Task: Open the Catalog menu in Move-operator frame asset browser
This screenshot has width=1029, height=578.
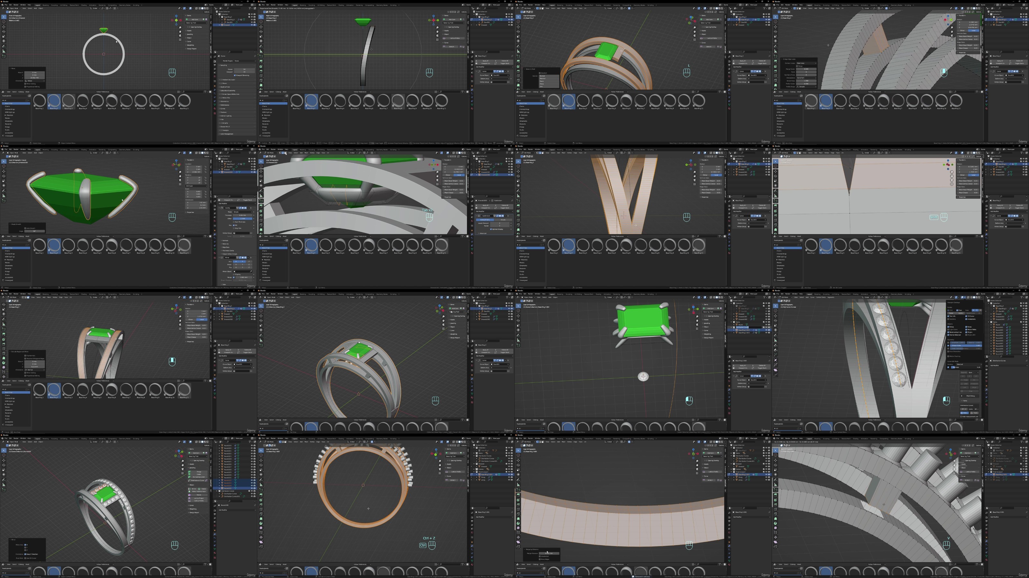Action: (21, 92)
